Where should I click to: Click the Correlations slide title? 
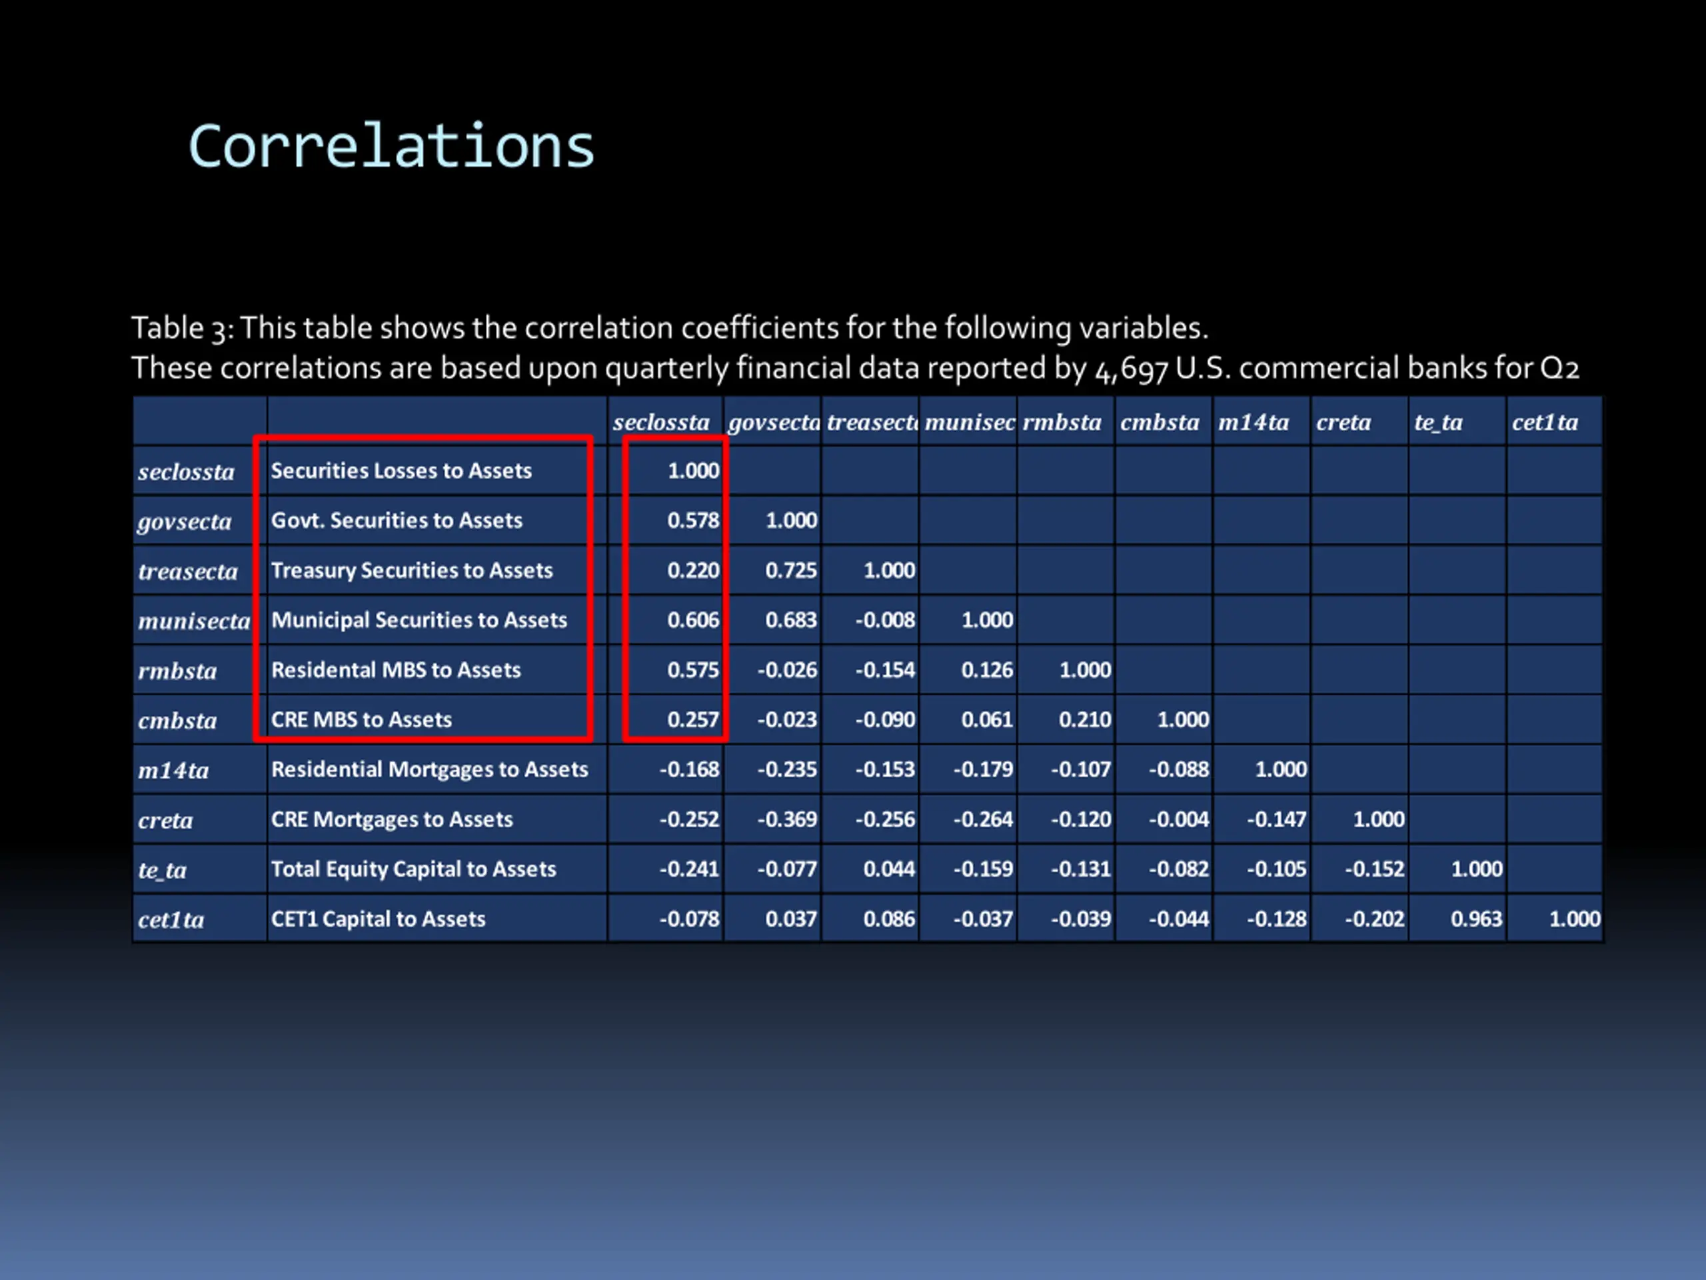tap(392, 147)
